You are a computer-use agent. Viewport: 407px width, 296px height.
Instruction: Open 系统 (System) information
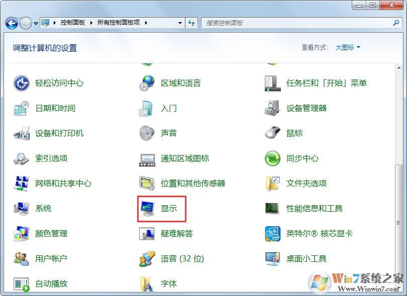(44, 208)
